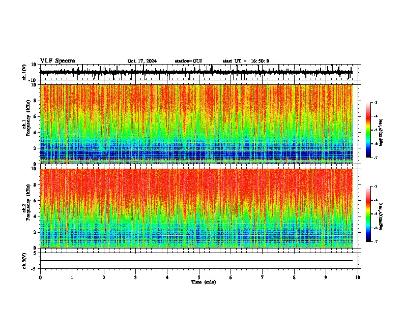Viewport: 403px width, 311px height.
Task: Click time axis tick label "1"
Action: [x=72, y=277]
